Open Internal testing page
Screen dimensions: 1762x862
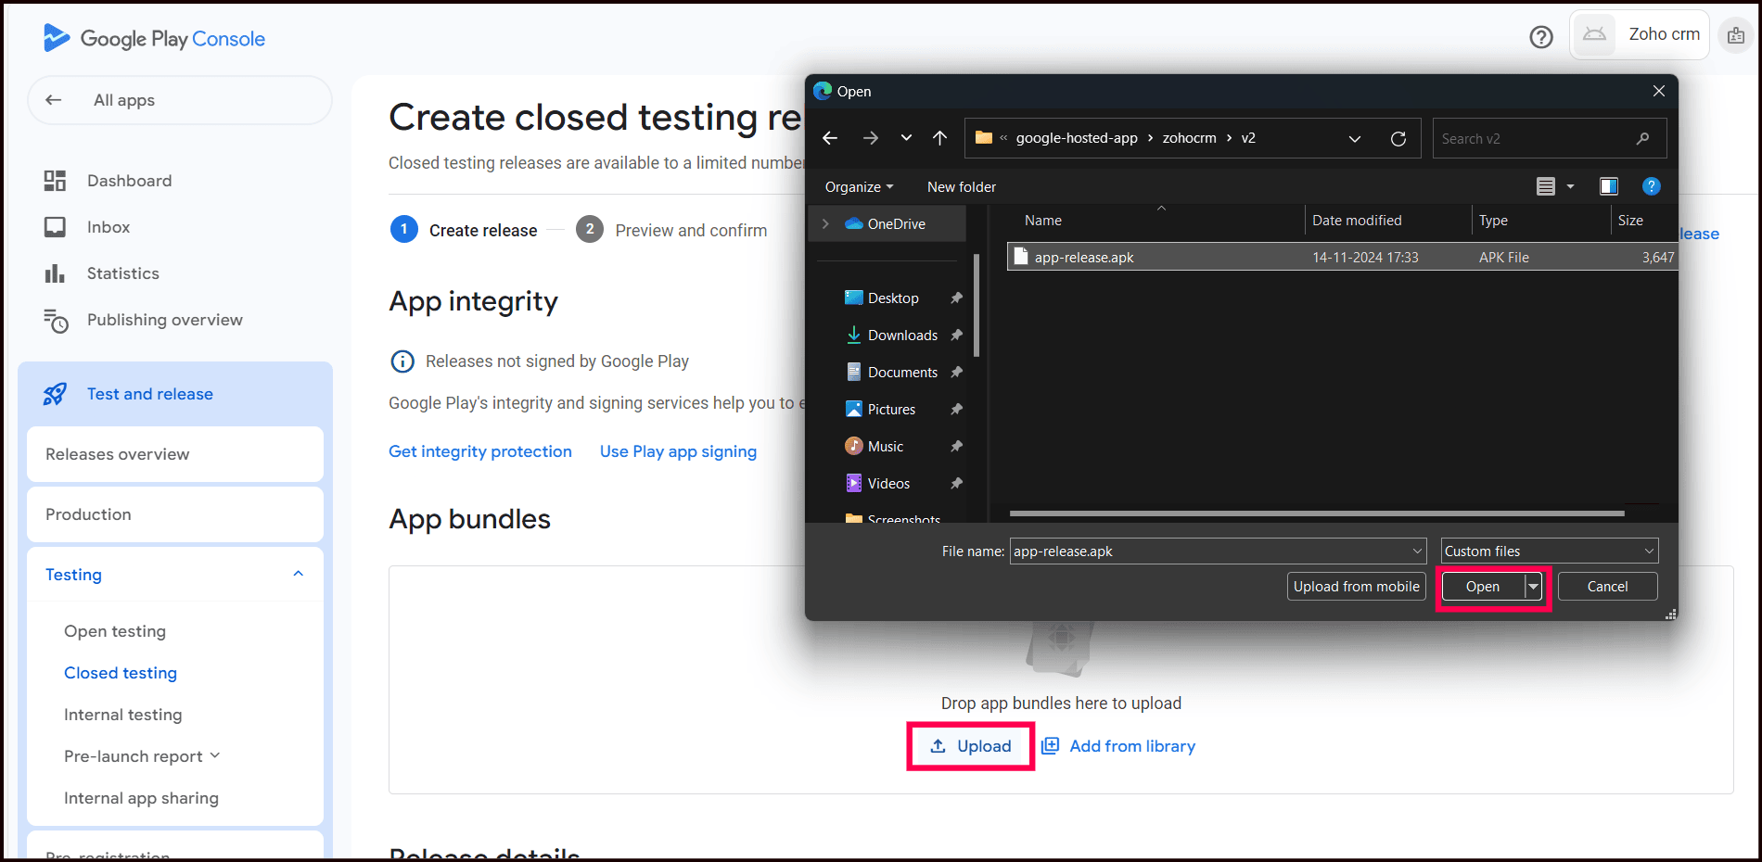tap(123, 715)
